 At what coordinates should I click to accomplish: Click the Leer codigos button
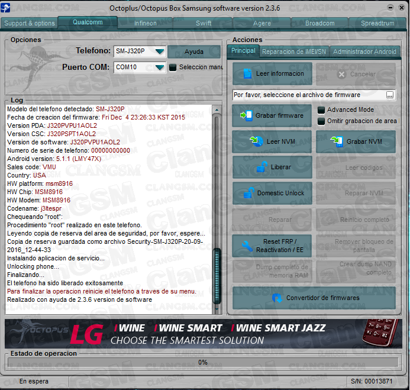click(356, 167)
